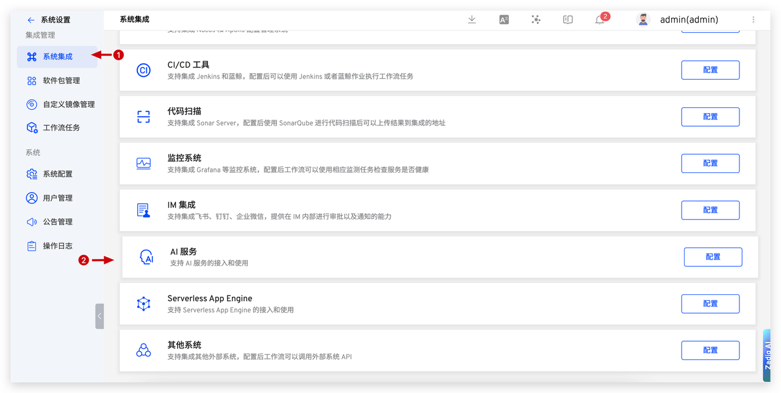Viewport: 781px width, 393px height.
Task: Open the admin user avatar menu
Action: tap(643, 19)
